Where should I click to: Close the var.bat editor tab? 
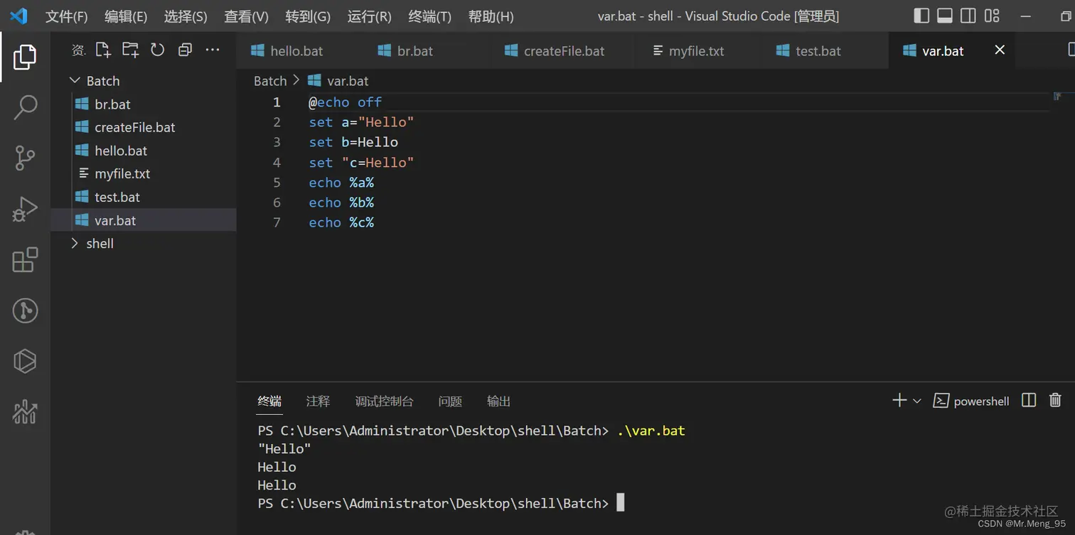pyautogui.click(x=1000, y=50)
